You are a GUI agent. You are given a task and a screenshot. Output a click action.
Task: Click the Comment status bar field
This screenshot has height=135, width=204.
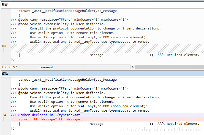click(x=60, y=67)
